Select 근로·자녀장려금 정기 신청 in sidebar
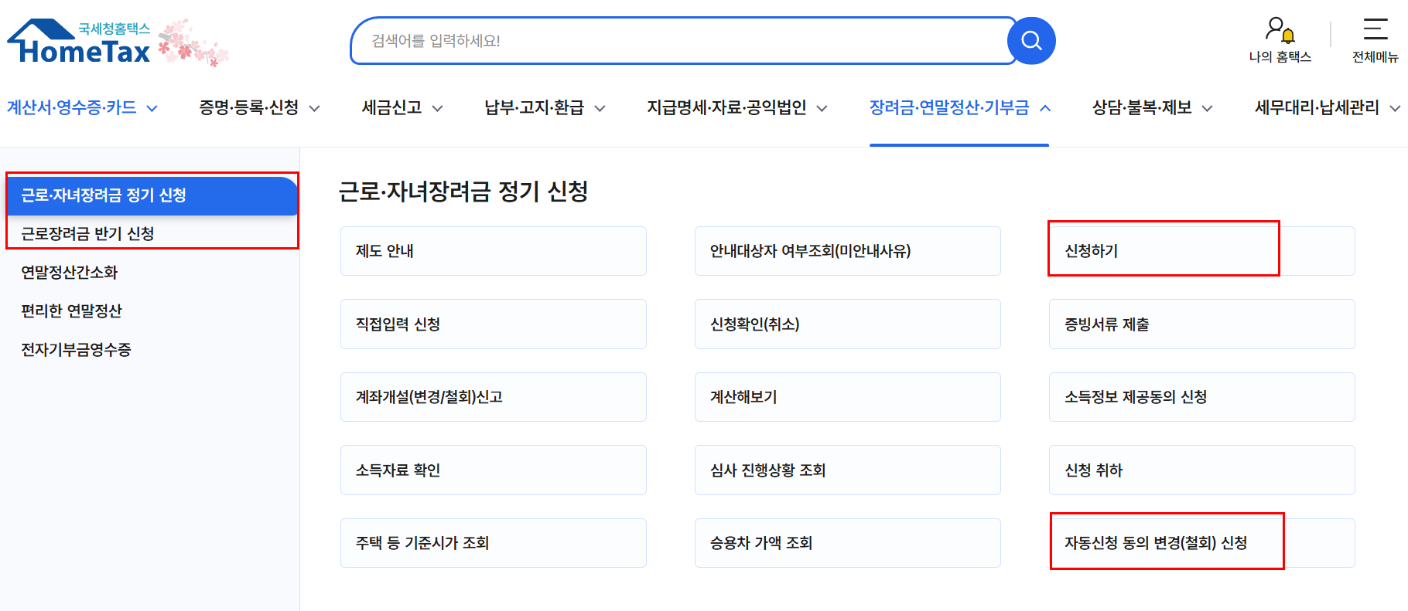 (152, 195)
